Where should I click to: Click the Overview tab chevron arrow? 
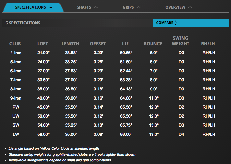coord(190,7)
